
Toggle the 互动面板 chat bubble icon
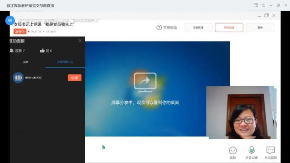pyautogui.click(x=271, y=150)
